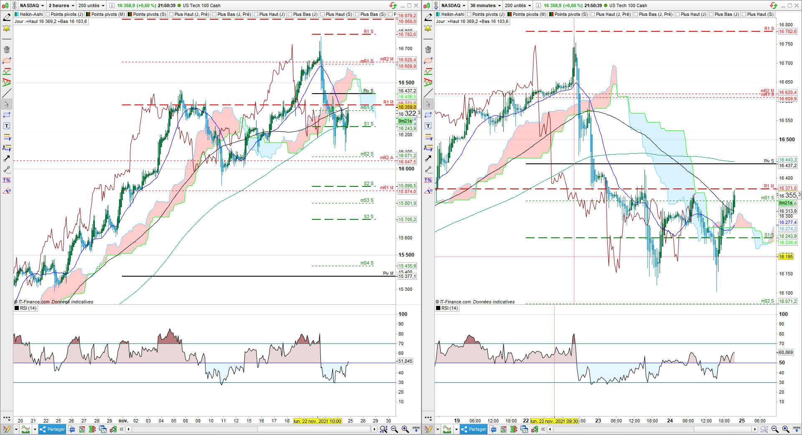This screenshot has width=802, height=435.
Task: Expand indicators dropdown arrow, left bottom toolbar
Action: coord(35,429)
